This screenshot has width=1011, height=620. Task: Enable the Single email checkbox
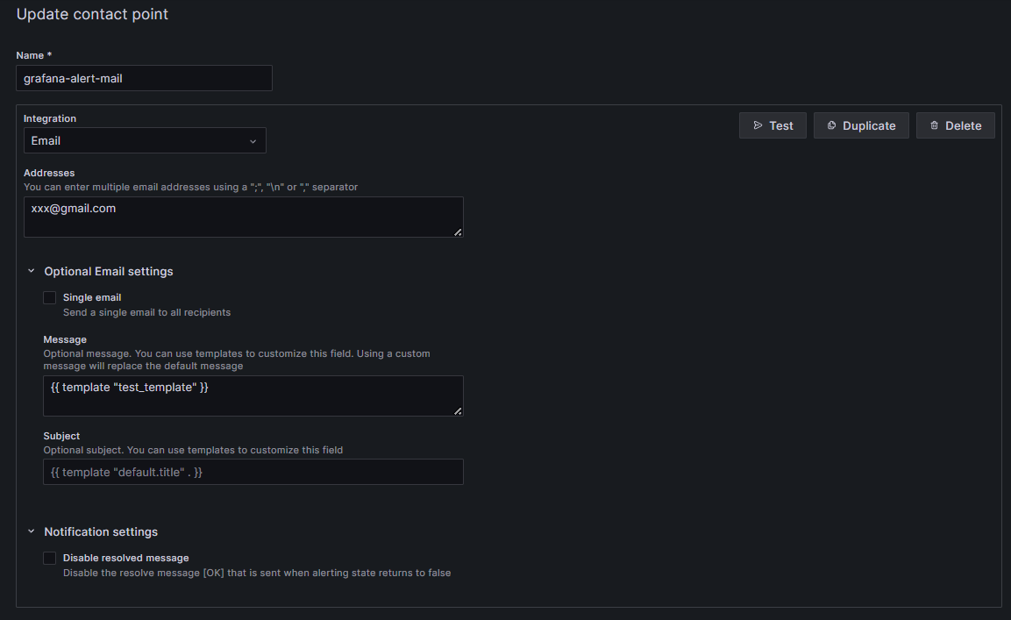tap(50, 298)
